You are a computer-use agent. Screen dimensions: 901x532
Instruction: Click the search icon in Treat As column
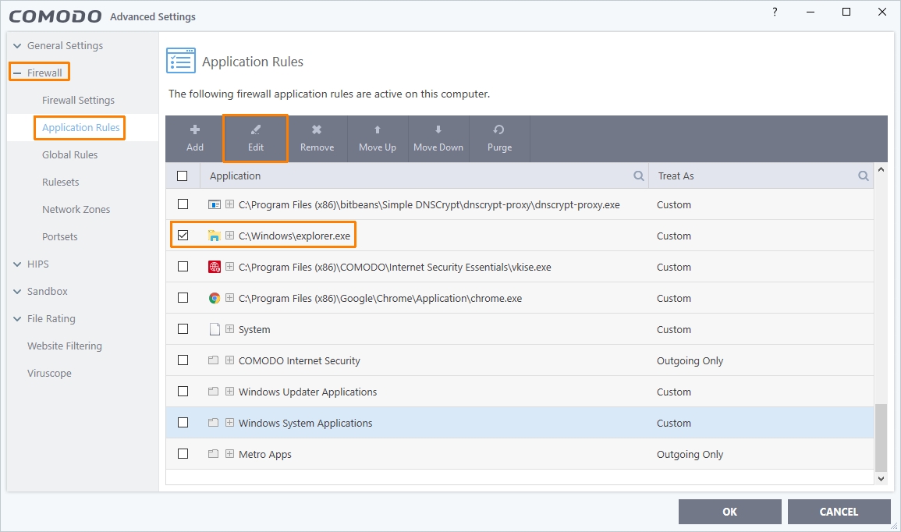[864, 176]
